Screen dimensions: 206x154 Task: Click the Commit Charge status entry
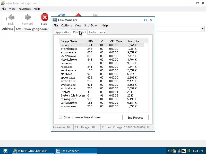pos(126,127)
